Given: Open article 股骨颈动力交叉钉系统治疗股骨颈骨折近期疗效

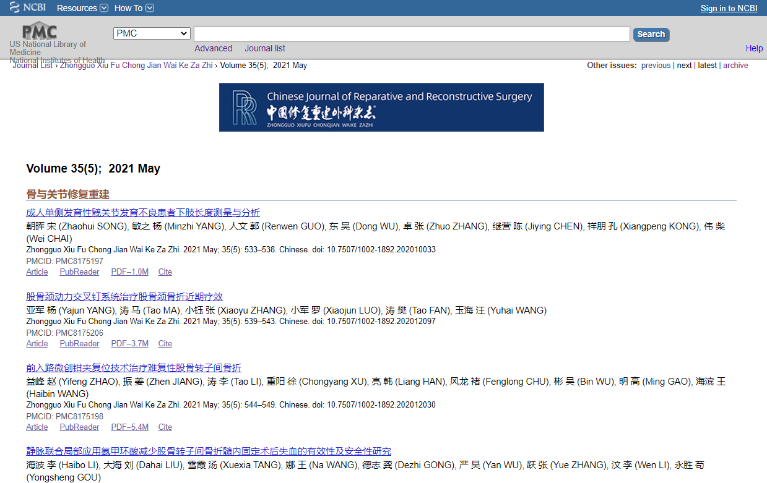Looking at the screenshot, I should pyautogui.click(x=124, y=297).
